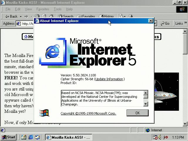Click OK in About dialog
This screenshot has height=141, width=188.
pyautogui.click(x=137, y=113)
